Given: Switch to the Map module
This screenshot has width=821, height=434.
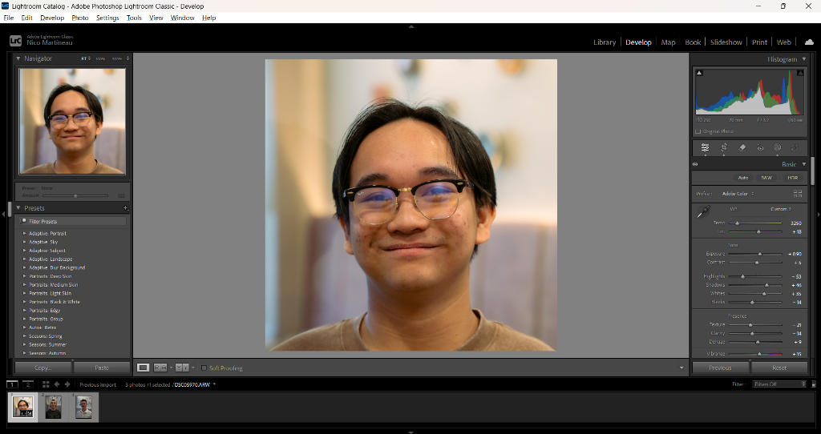Looking at the screenshot, I should pos(668,42).
